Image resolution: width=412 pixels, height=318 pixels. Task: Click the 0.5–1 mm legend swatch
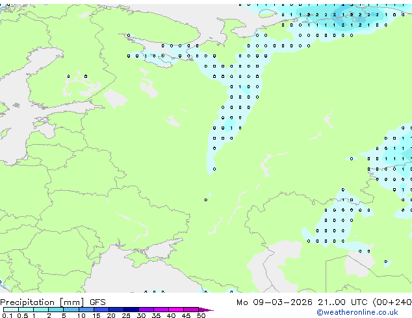coord(26,310)
